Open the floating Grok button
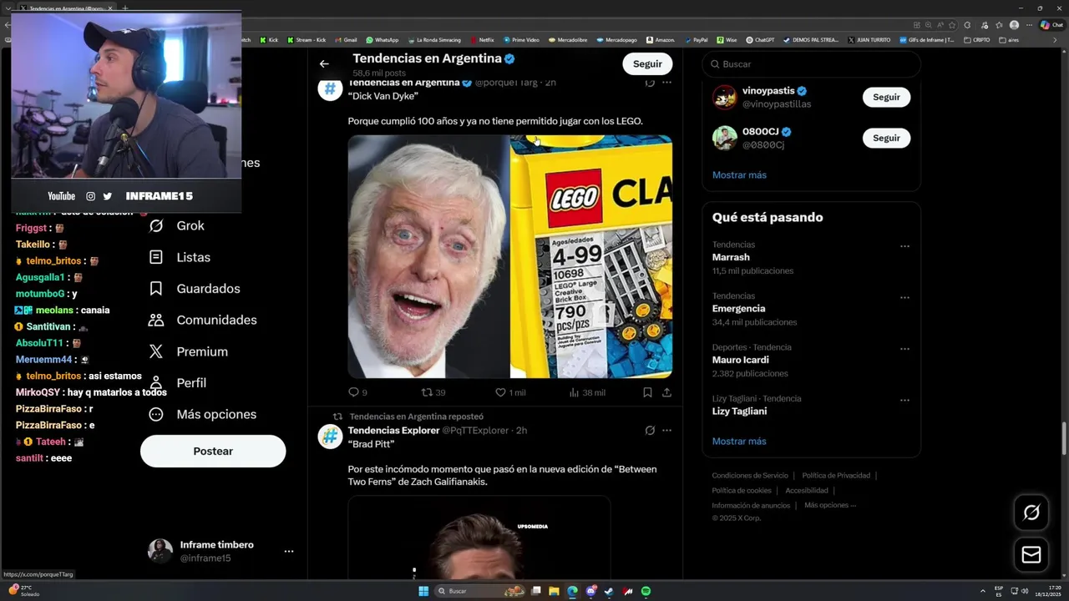Screen dimensions: 1069x601 [1031, 513]
